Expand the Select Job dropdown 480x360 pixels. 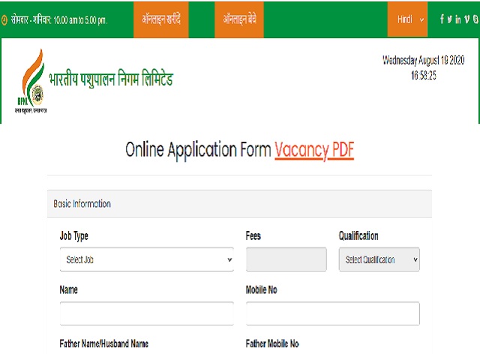pyautogui.click(x=147, y=259)
